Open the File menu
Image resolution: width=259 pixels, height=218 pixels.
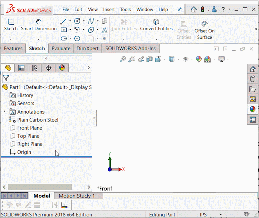point(66,9)
